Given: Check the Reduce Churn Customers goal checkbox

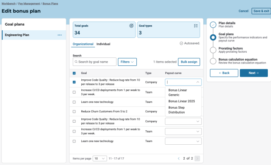Looking at the screenshot, I should point(74,112).
